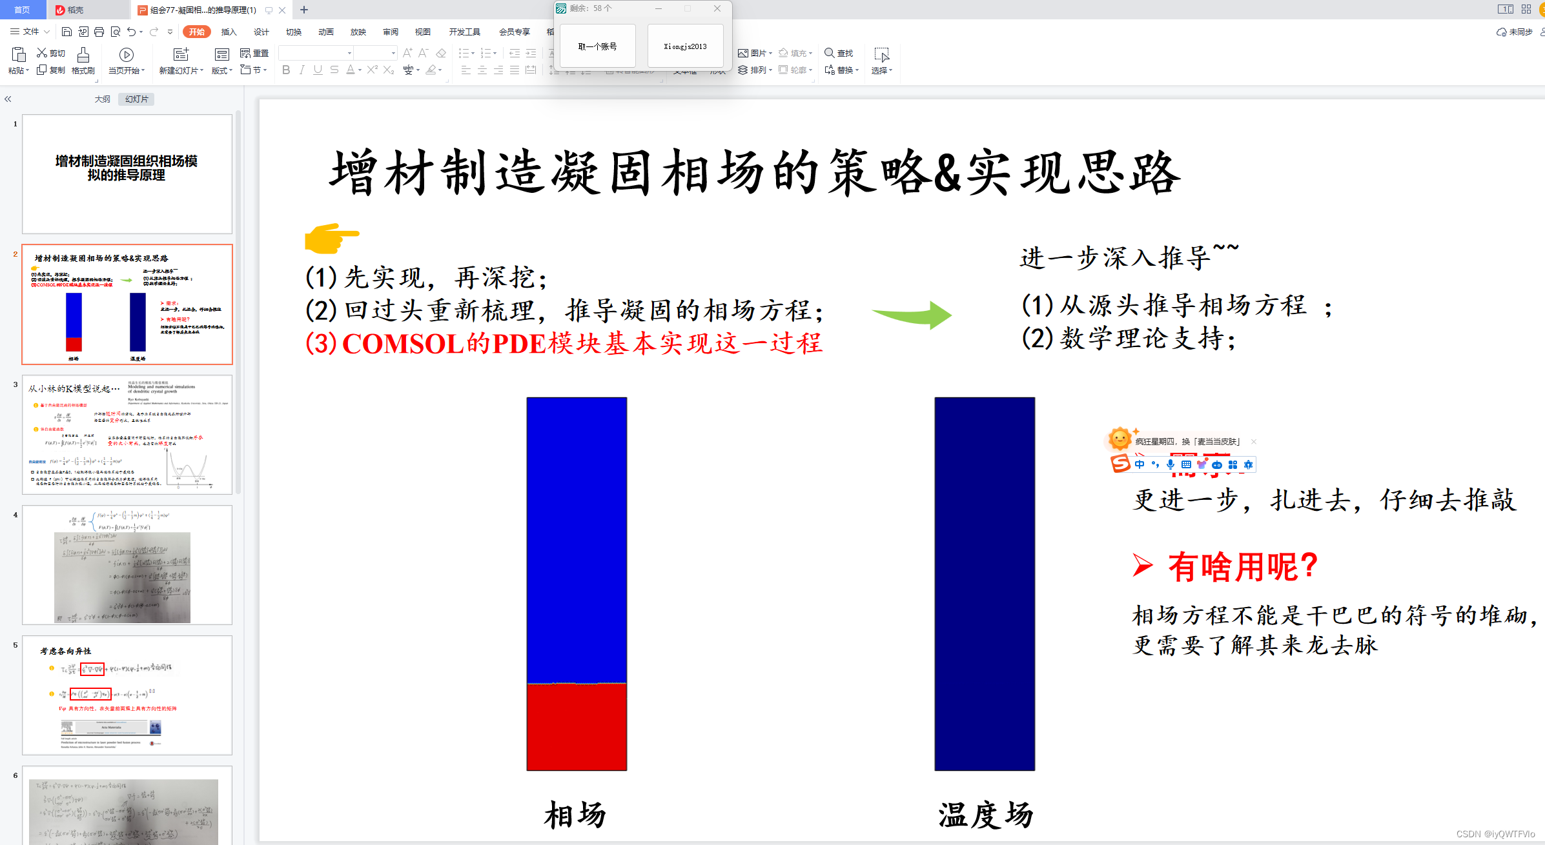
Task: Toggle Bold formatting
Action: pos(286,70)
